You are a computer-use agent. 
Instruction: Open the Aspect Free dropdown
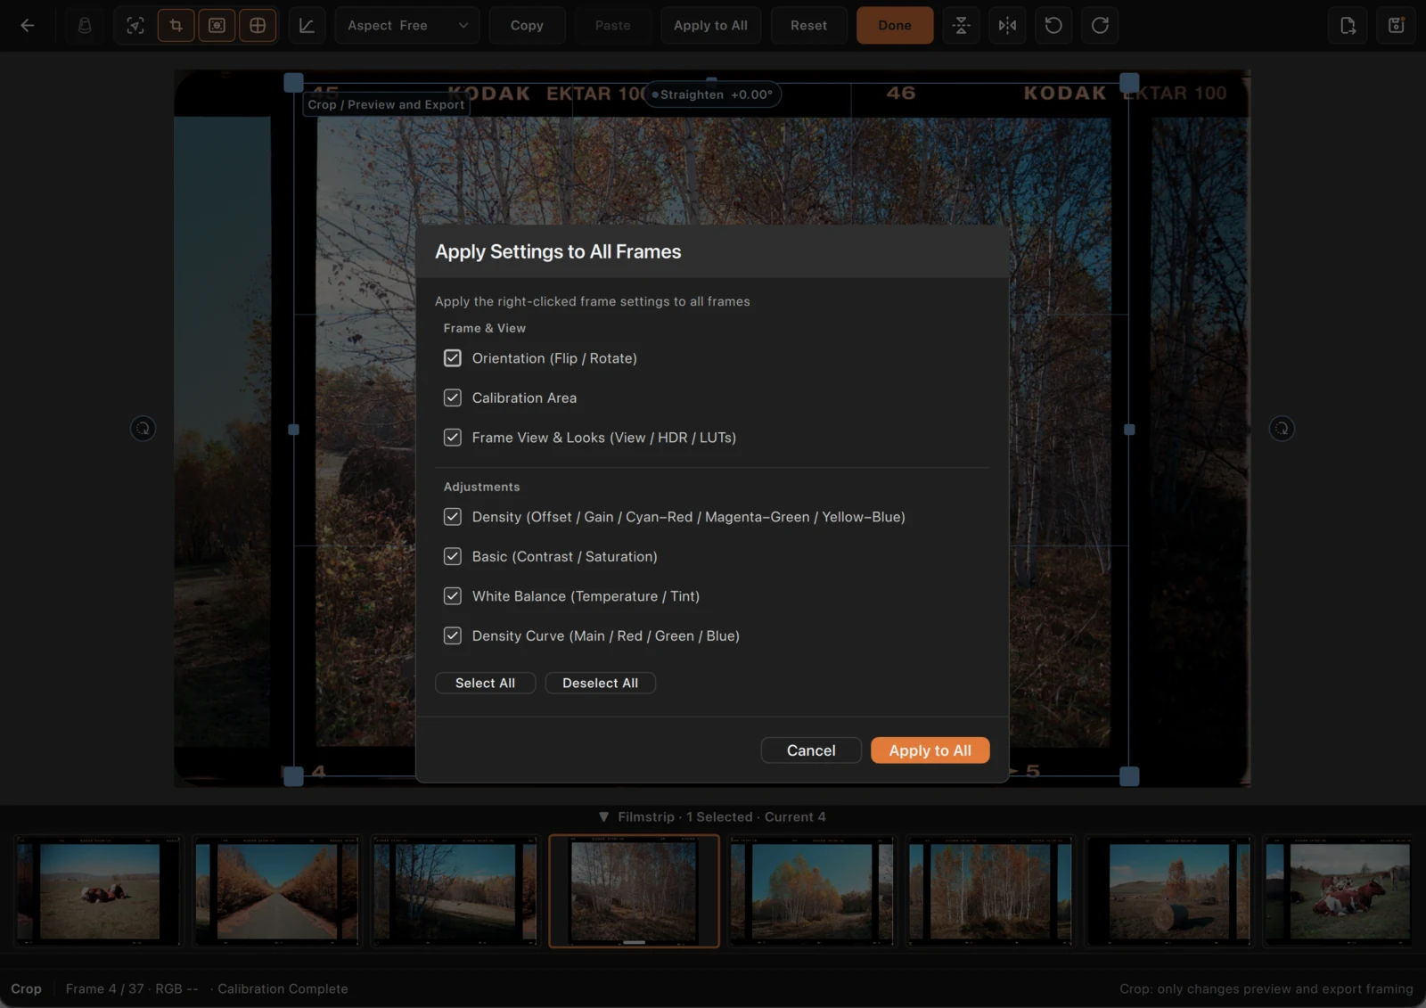click(x=407, y=26)
